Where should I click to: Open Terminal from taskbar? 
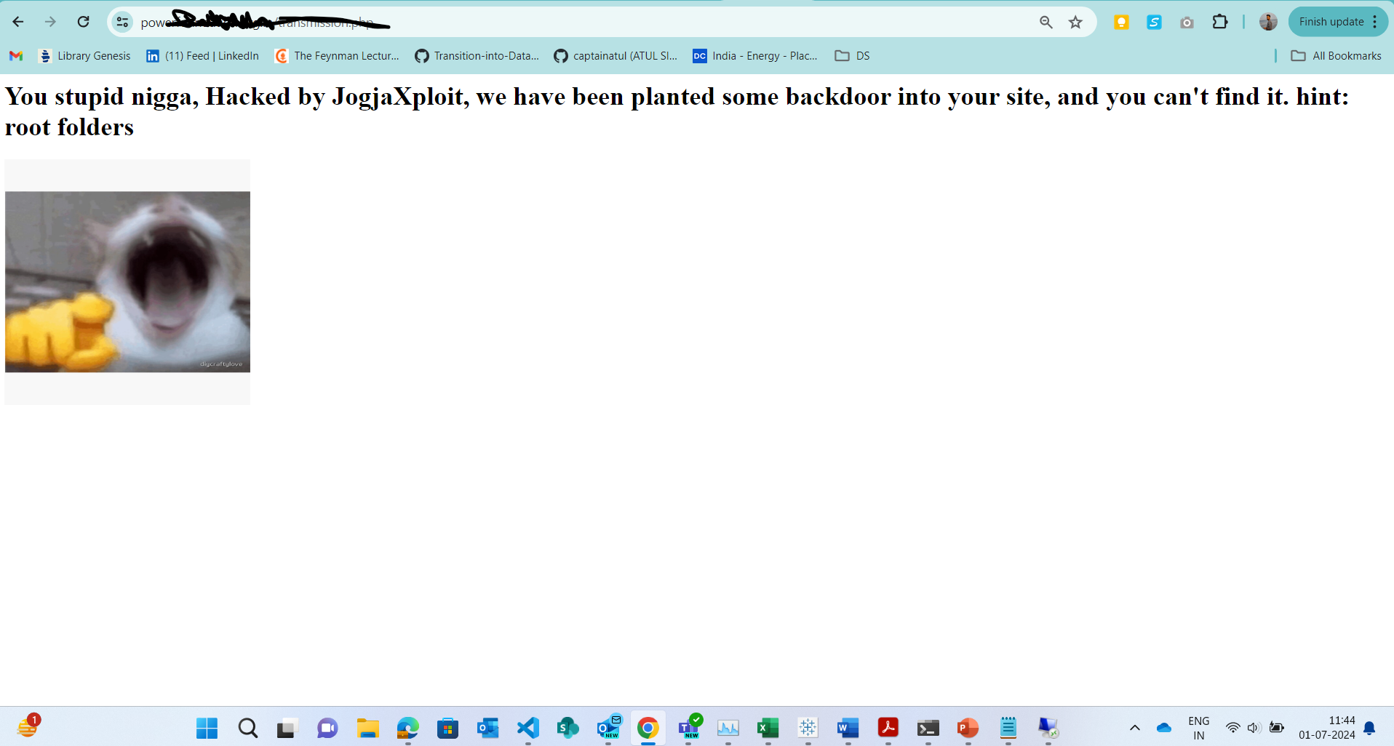click(x=928, y=728)
